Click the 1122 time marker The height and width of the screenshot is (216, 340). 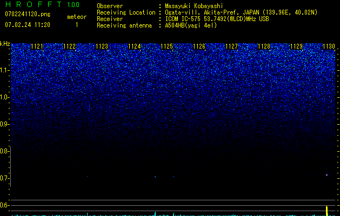click(69, 46)
